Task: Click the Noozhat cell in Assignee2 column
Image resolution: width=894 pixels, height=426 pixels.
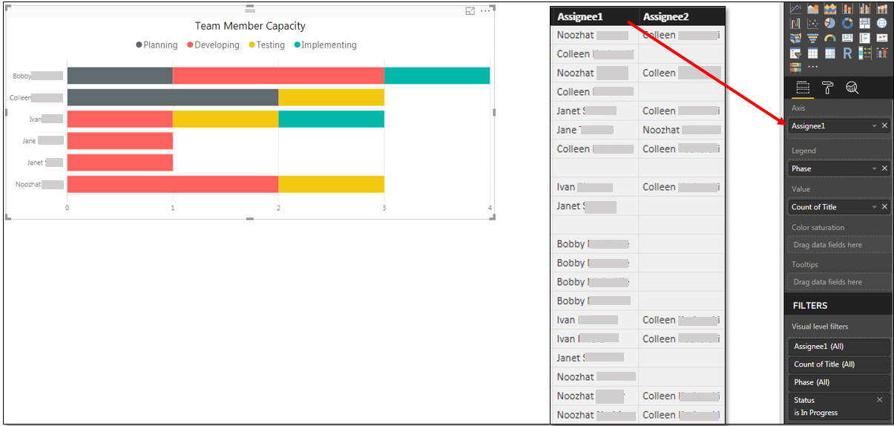Action: (x=682, y=130)
